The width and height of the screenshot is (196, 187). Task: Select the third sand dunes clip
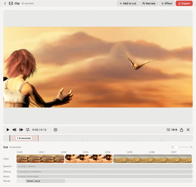pyautogui.click(x=153, y=159)
